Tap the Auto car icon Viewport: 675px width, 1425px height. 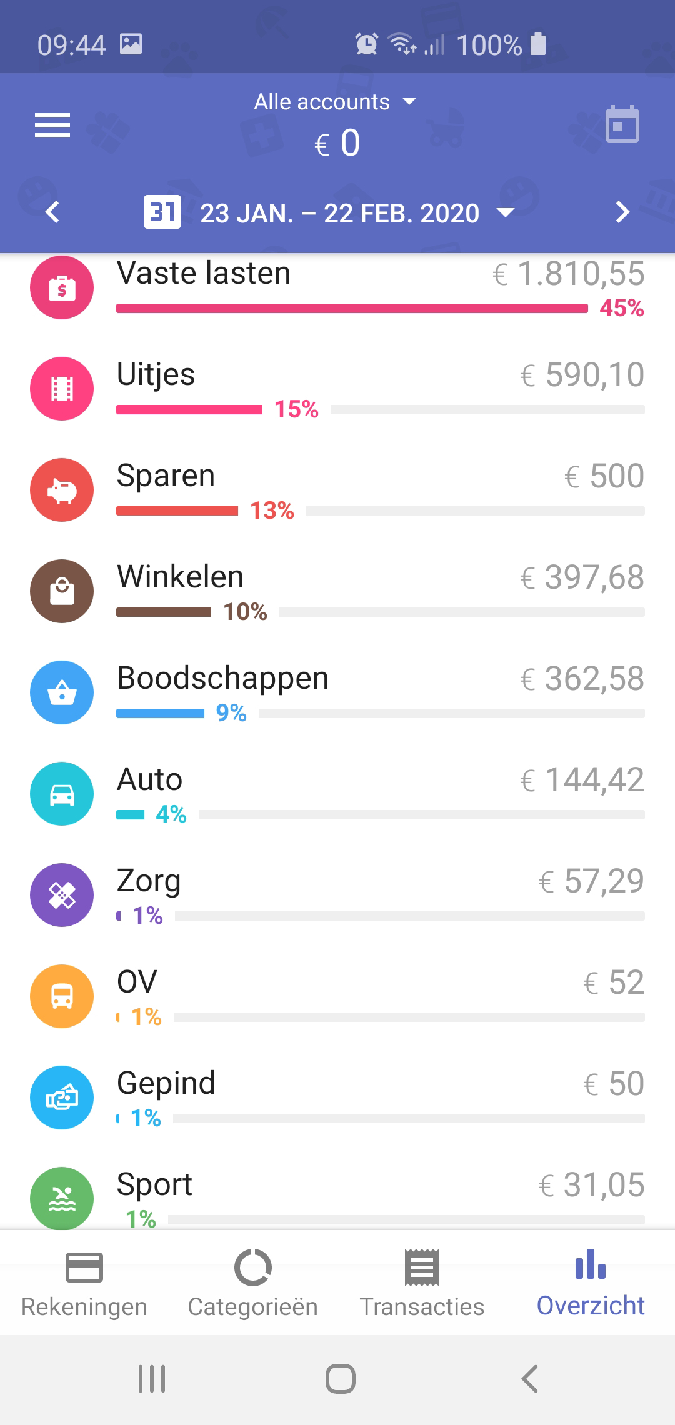(x=62, y=794)
